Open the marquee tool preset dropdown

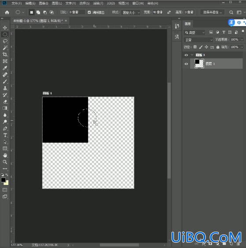click(x=23, y=12)
